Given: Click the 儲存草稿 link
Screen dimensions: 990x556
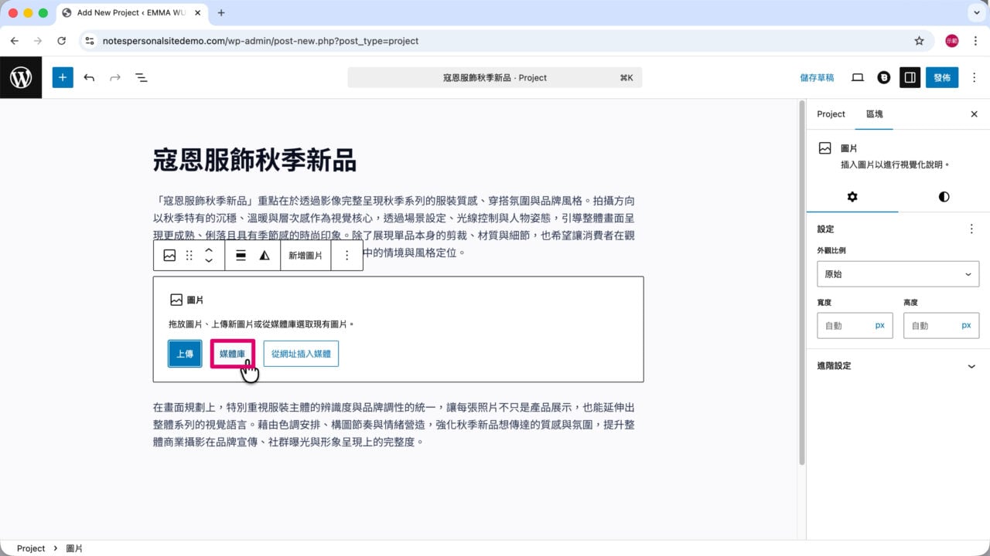Looking at the screenshot, I should coord(817,77).
